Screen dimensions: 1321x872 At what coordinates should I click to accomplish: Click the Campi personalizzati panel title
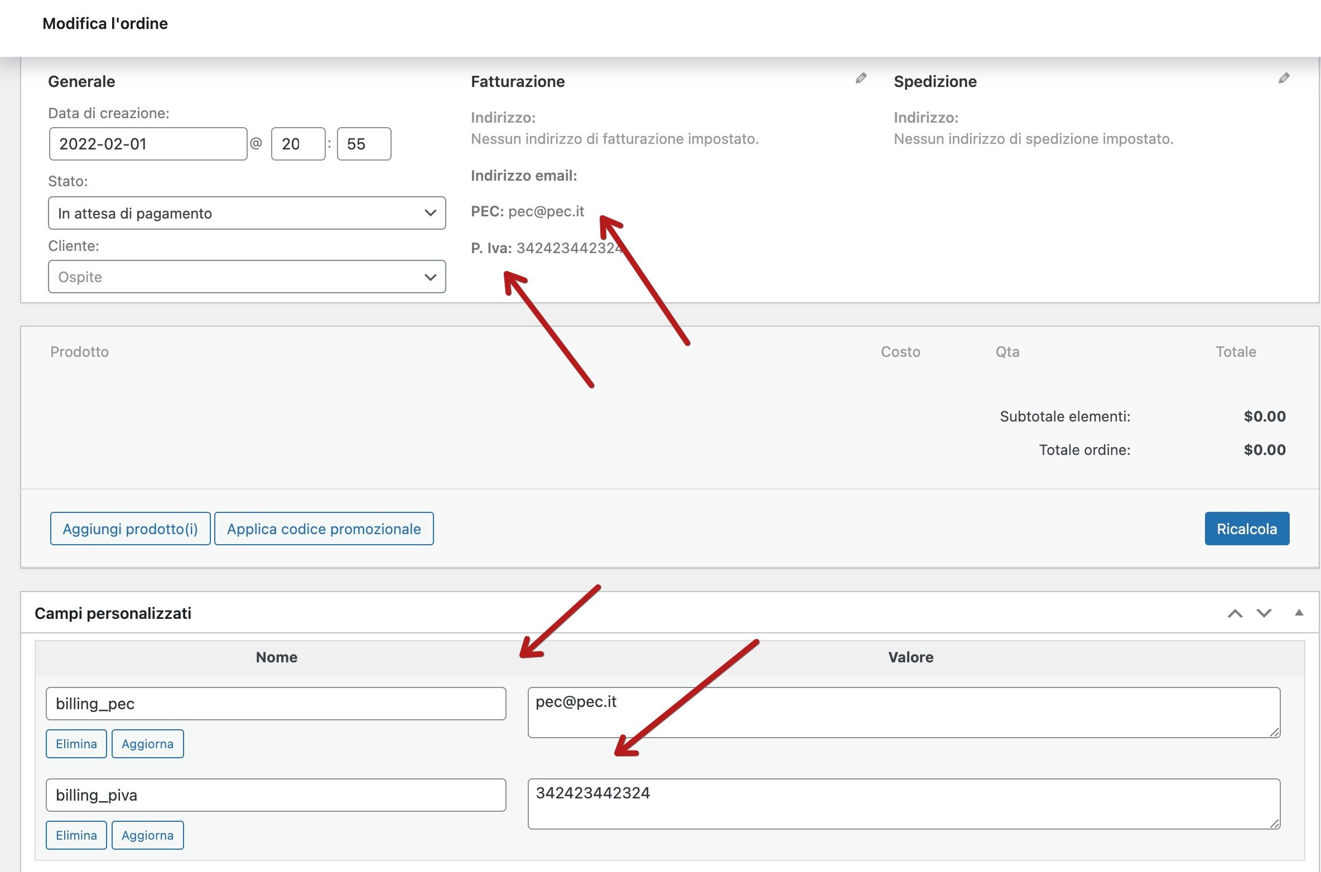(x=113, y=613)
